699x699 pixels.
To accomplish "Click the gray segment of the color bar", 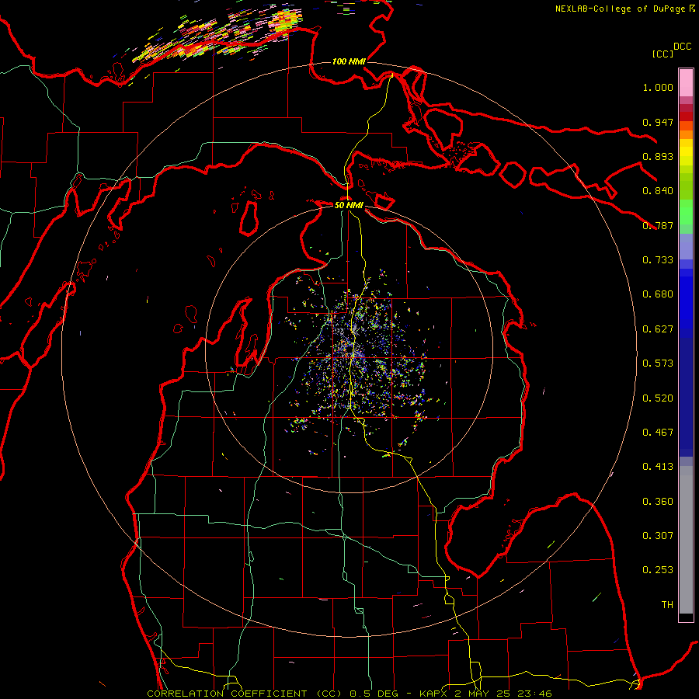I will pyautogui.click(x=686, y=540).
